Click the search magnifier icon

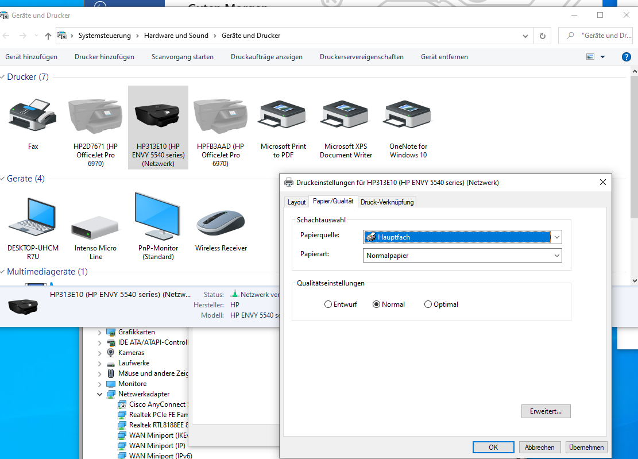pyautogui.click(x=570, y=36)
